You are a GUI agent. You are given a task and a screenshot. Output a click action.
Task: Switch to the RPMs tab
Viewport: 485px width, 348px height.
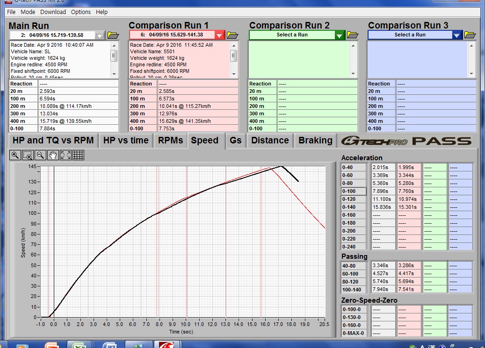(x=170, y=140)
